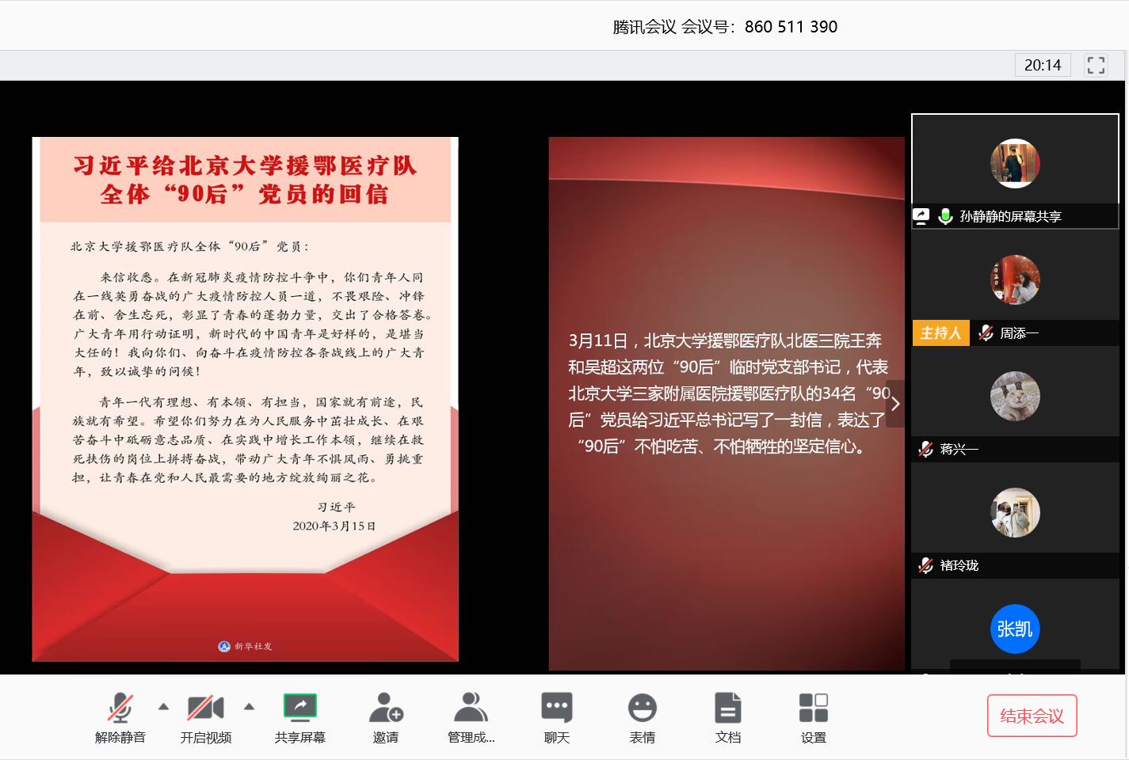The height and width of the screenshot is (760, 1129).
Task: Click the 张凯 blue avatar circle
Action: (1015, 629)
